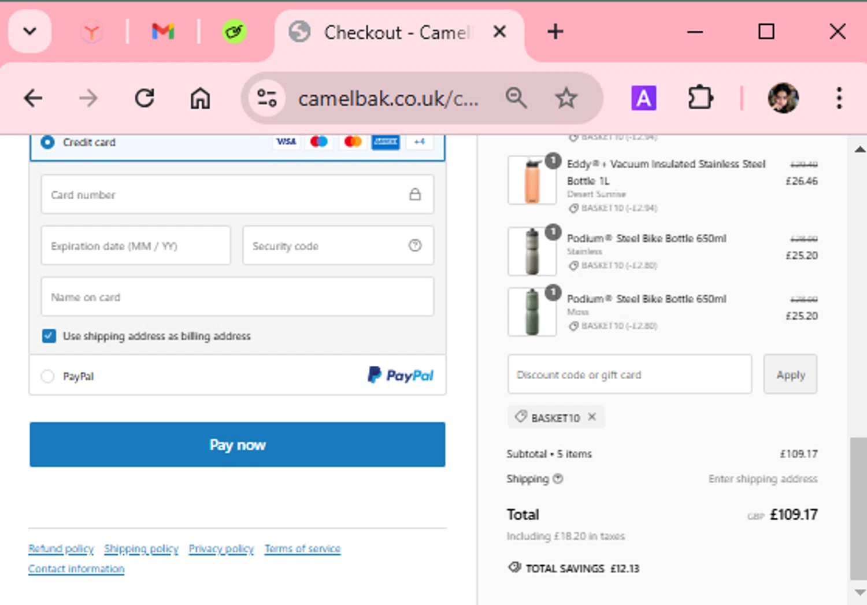The image size is (867, 605).
Task: Toggle Use shipping address as billing address
Action: [49, 336]
